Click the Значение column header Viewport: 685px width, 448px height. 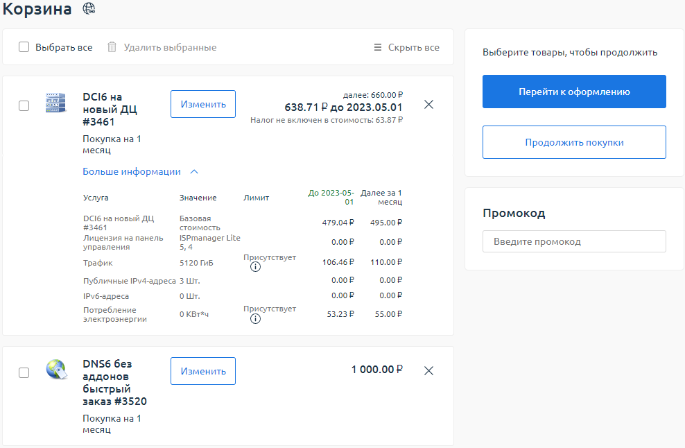pyautogui.click(x=198, y=198)
